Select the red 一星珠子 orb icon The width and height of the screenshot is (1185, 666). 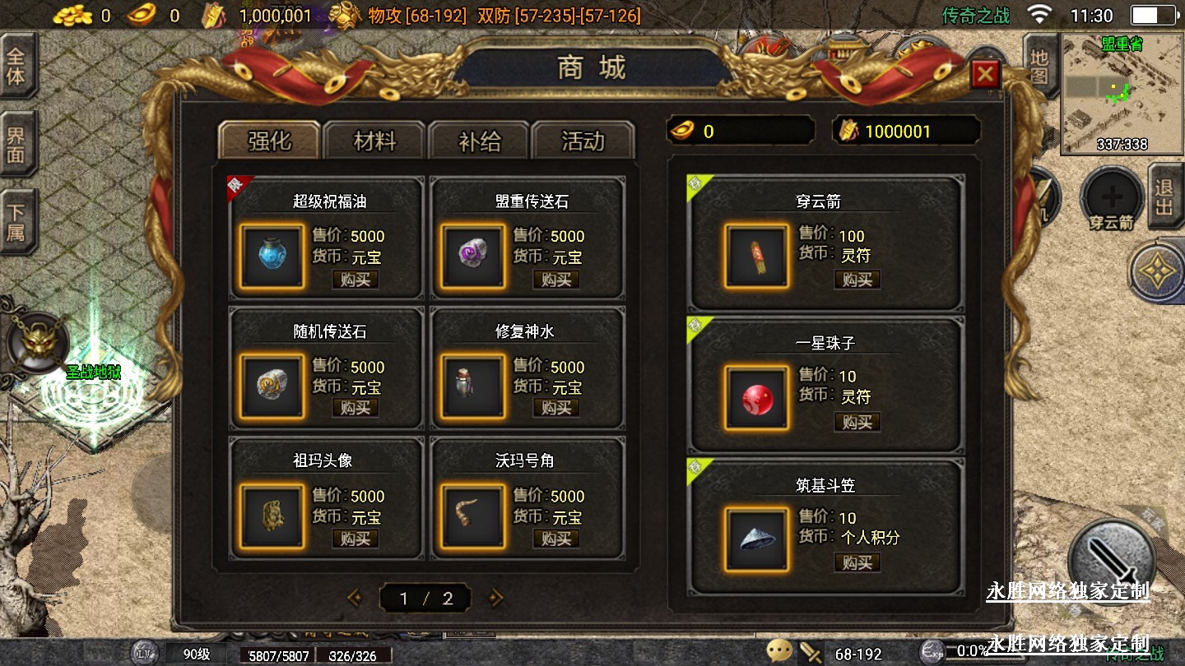(757, 399)
